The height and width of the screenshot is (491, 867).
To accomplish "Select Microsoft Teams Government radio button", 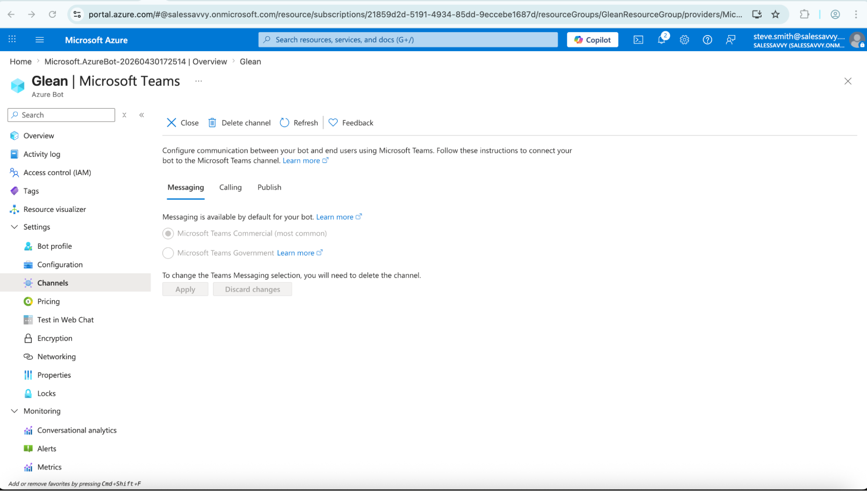I will tap(168, 253).
